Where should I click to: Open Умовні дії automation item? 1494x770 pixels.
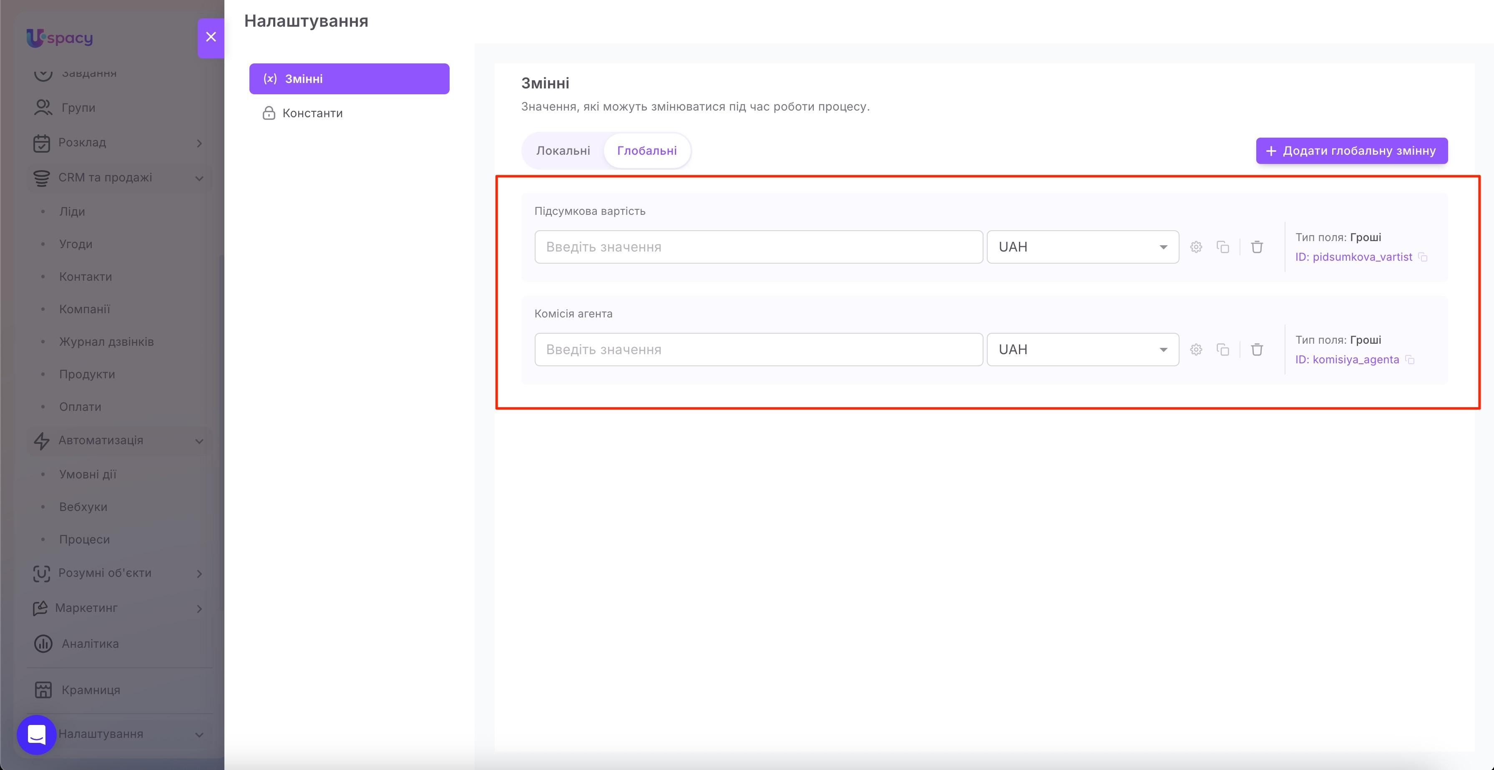pos(88,474)
